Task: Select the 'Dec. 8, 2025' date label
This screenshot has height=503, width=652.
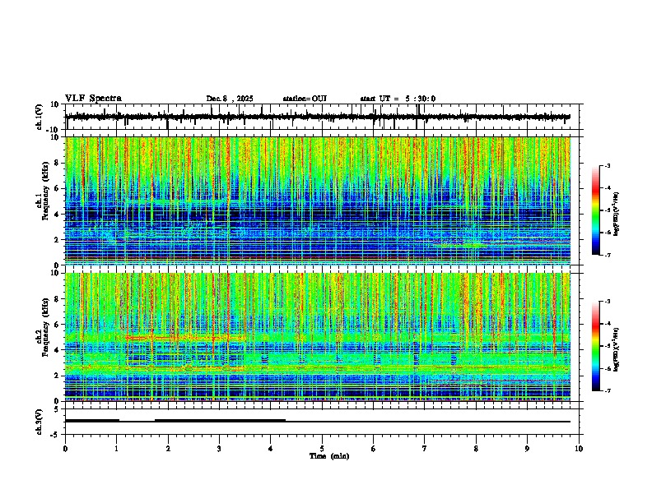Action: [x=230, y=99]
